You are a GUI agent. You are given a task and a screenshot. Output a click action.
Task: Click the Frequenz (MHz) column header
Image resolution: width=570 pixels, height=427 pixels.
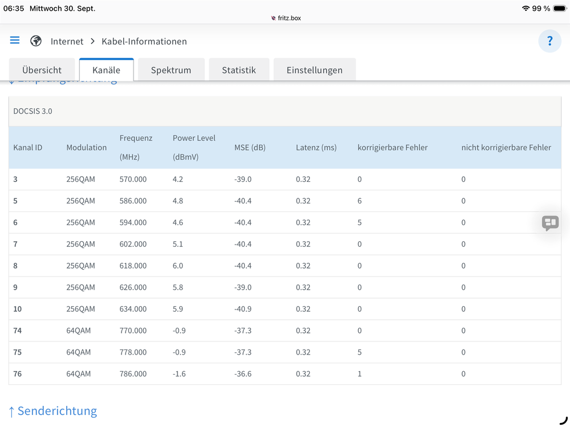point(136,148)
